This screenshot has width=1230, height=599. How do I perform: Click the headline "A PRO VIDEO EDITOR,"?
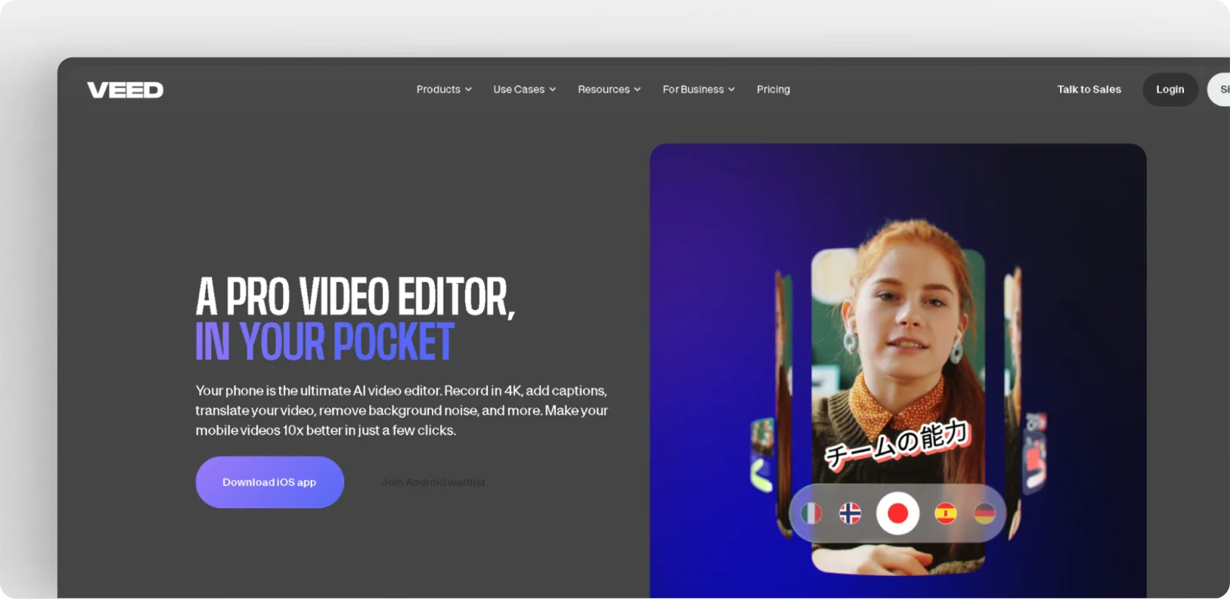[x=355, y=297]
